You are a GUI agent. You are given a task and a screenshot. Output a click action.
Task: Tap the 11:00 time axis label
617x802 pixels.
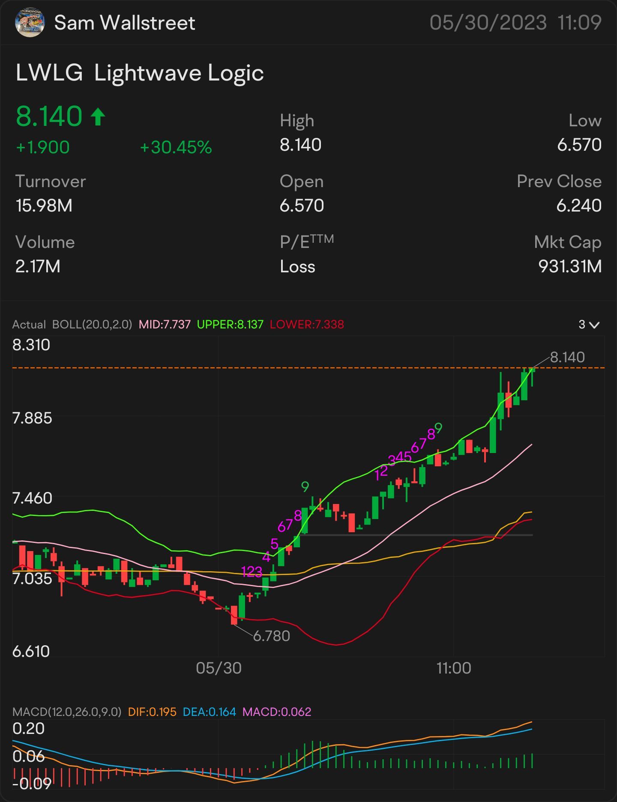pos(454,668)
